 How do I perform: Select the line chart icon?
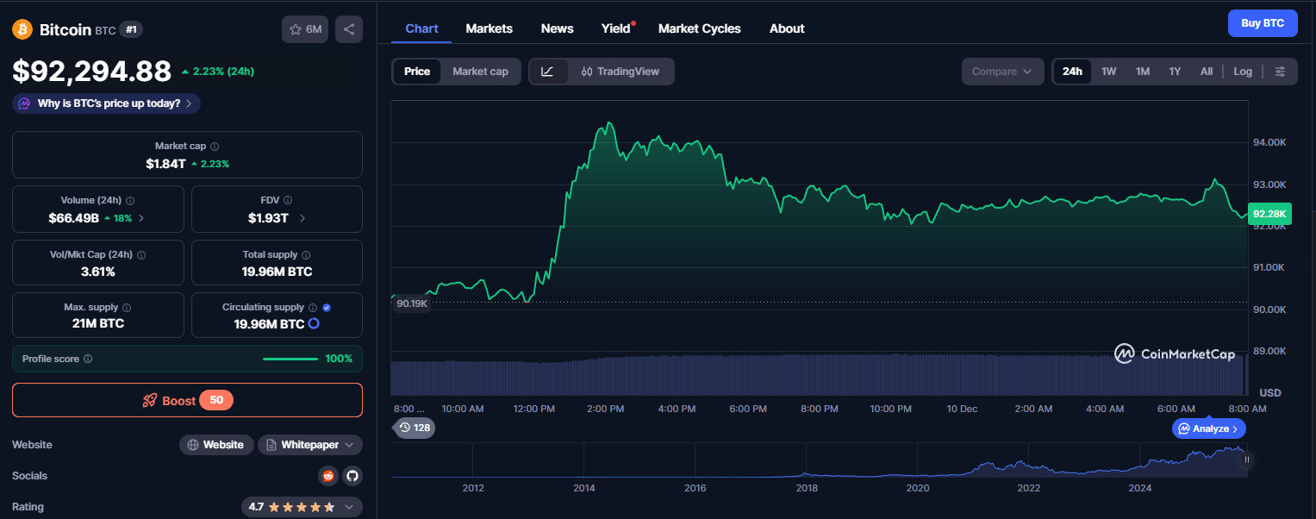549,71
